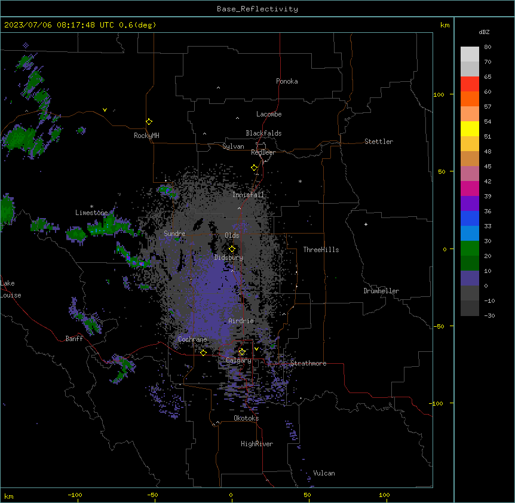Click the km unit label at top right
Image resolution: width=515 pixels, height=503 pixels.
445,25
